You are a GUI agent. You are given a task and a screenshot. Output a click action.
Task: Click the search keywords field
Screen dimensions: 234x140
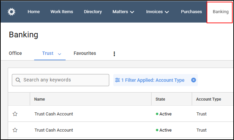click(x=64, y=80)
